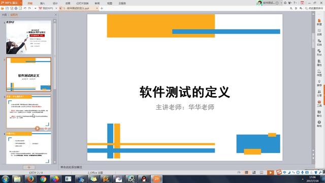
Task: Open the 工具 toolbox sidebar icon
Action: coord(319,104)
